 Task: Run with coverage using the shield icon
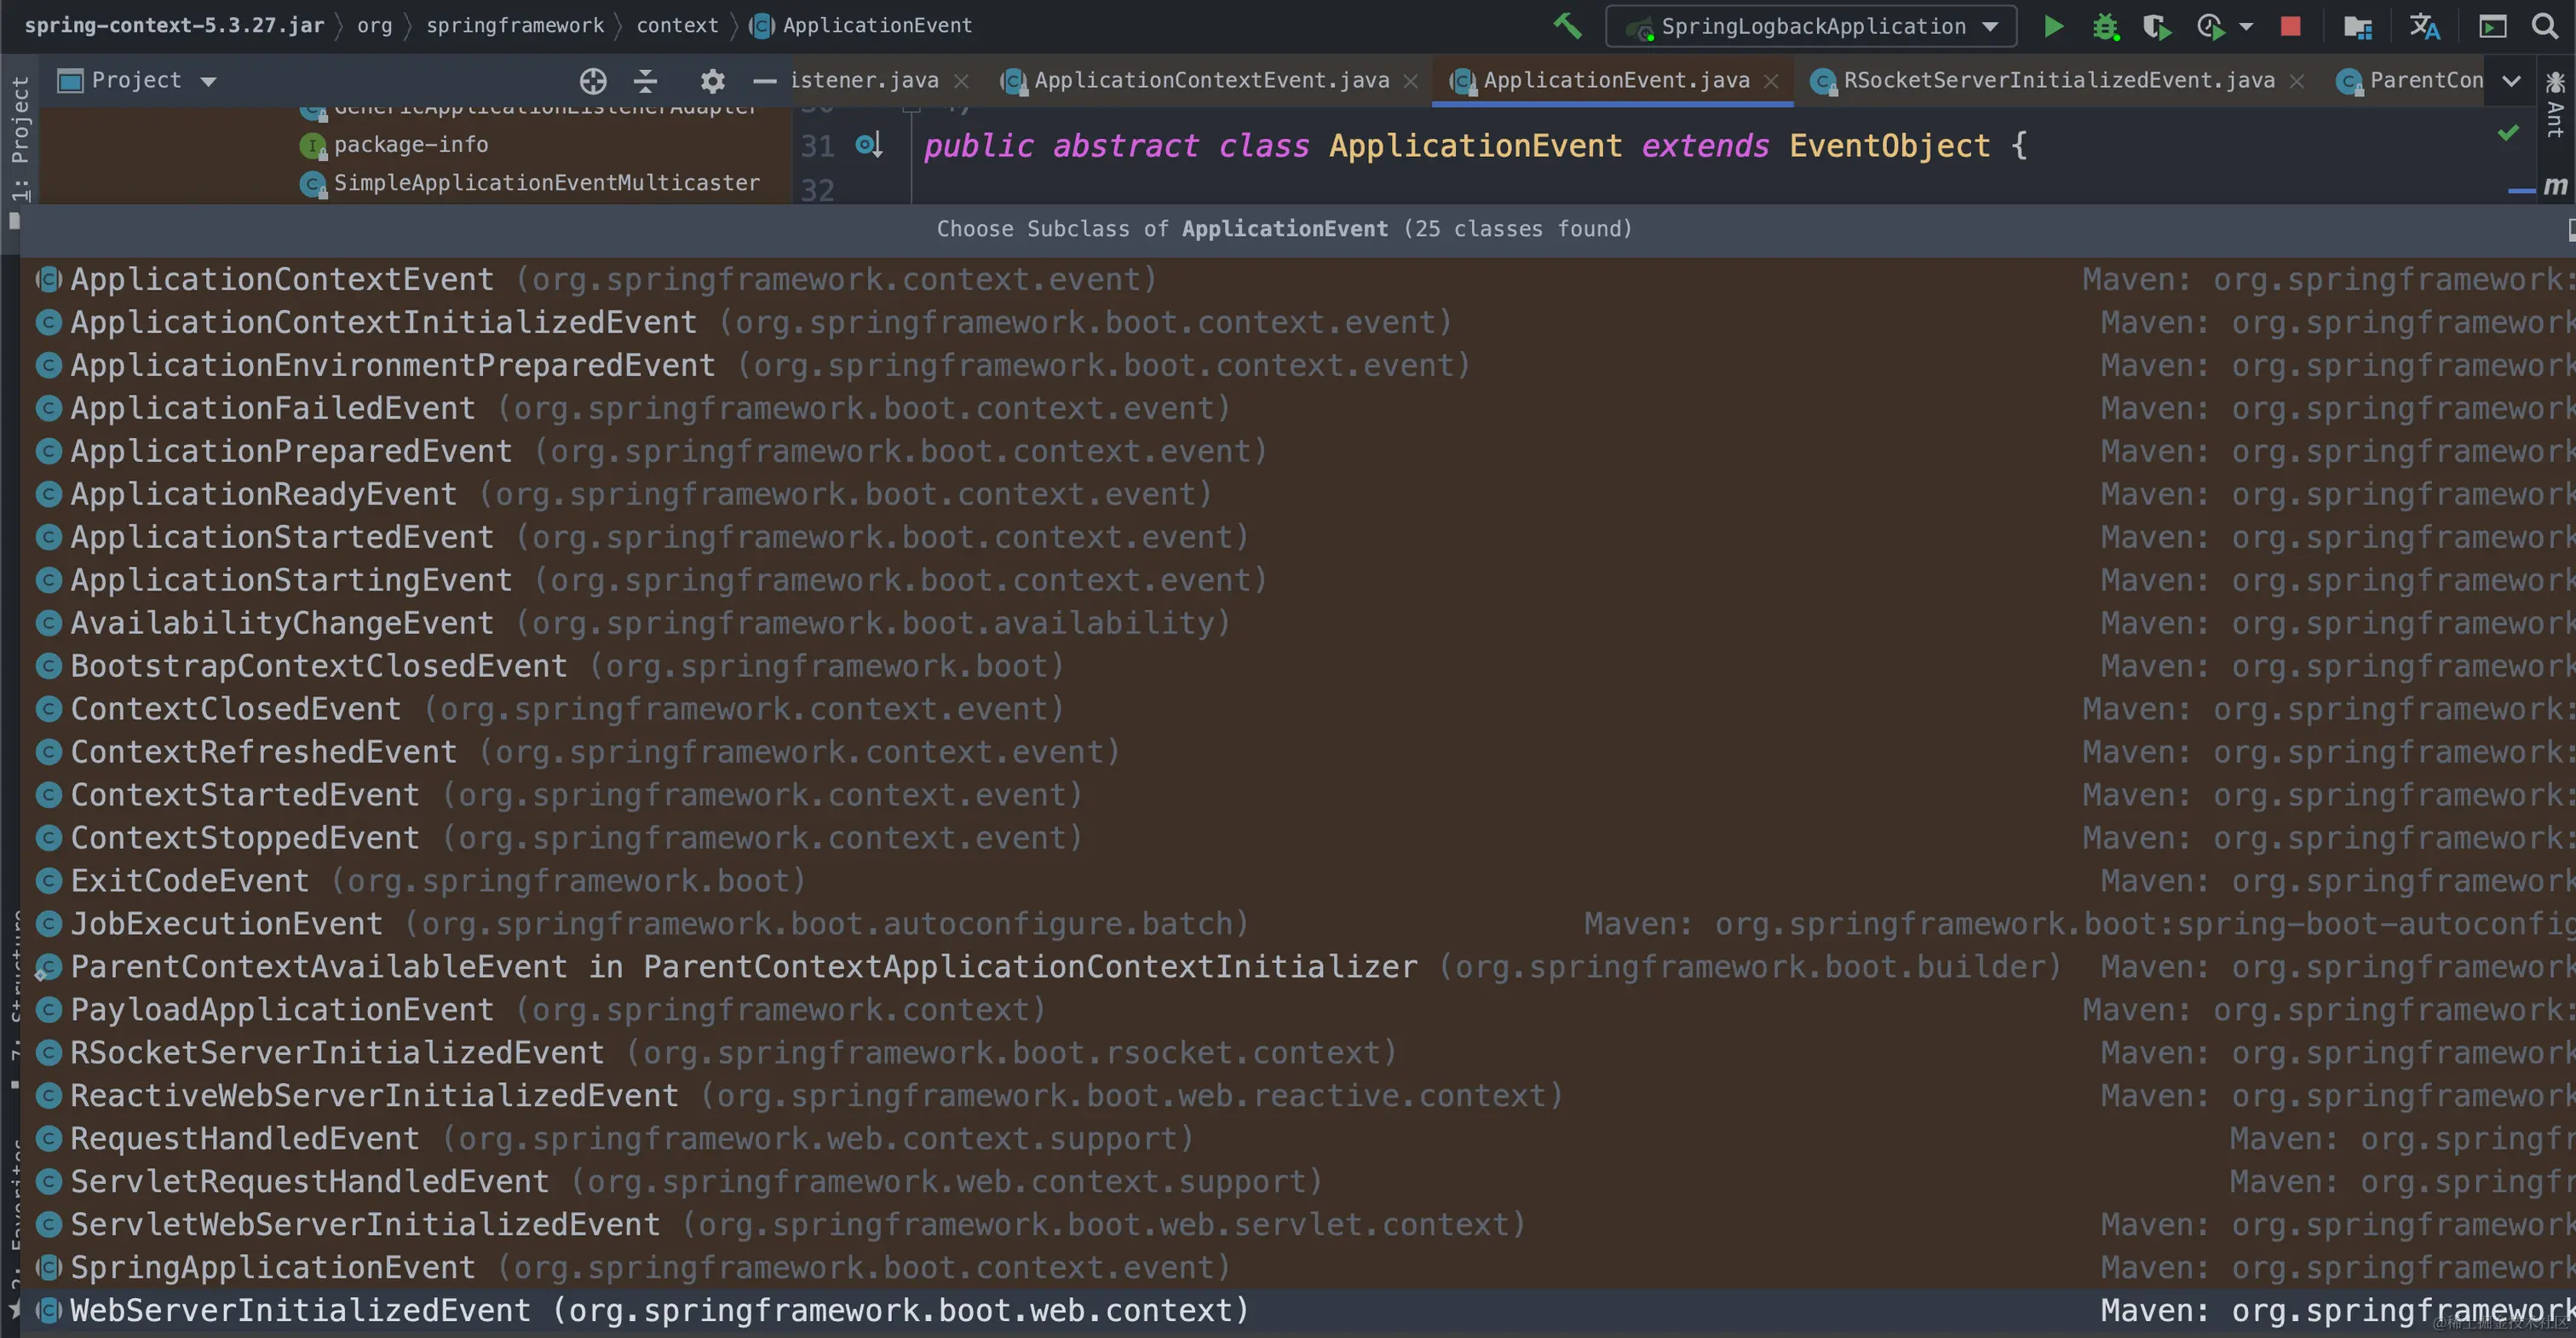[2158, 26]
